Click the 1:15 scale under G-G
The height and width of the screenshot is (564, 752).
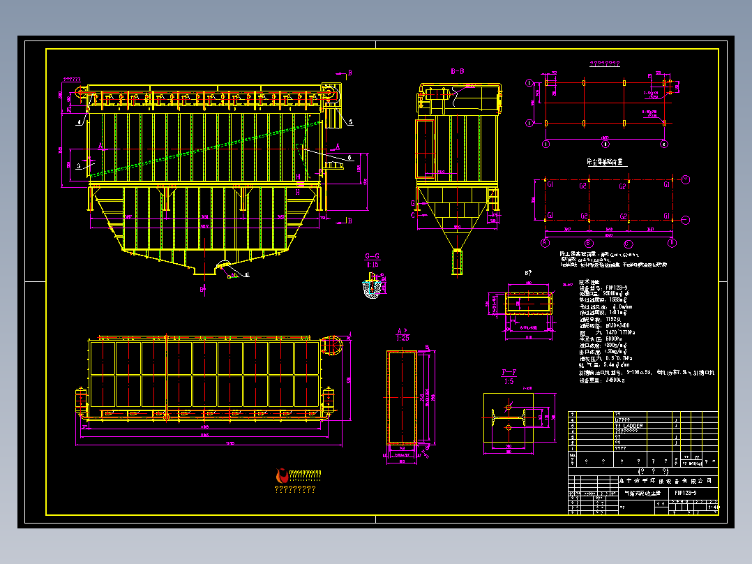[x=373, y=265]
